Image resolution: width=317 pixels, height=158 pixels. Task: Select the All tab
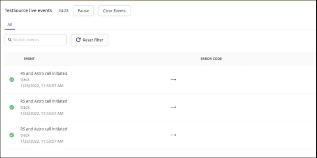10,25
